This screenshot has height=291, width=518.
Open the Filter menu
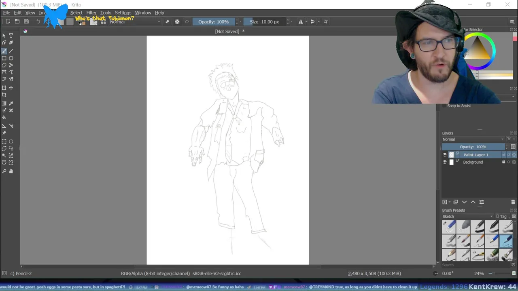point(91,13)
